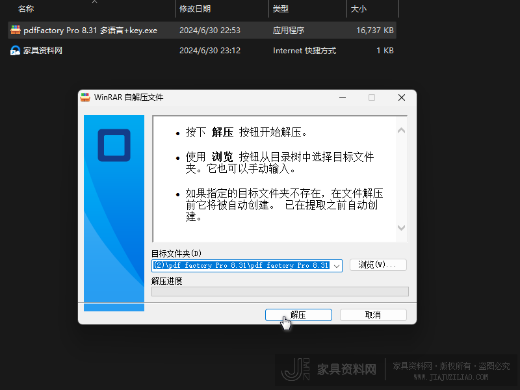520x390 pixels.
Task: Click the 16,737 KB size cell
Action: (x=375, y=30)
